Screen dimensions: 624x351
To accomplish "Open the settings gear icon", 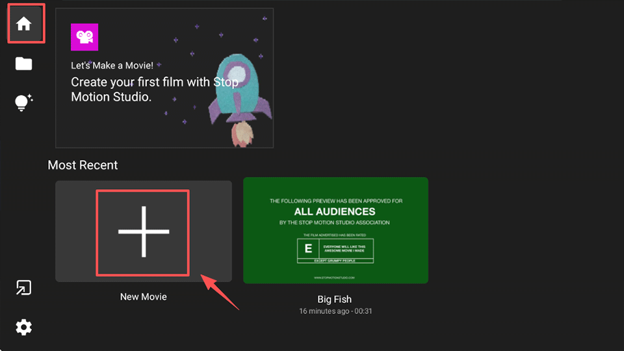I will click(24, 327).
